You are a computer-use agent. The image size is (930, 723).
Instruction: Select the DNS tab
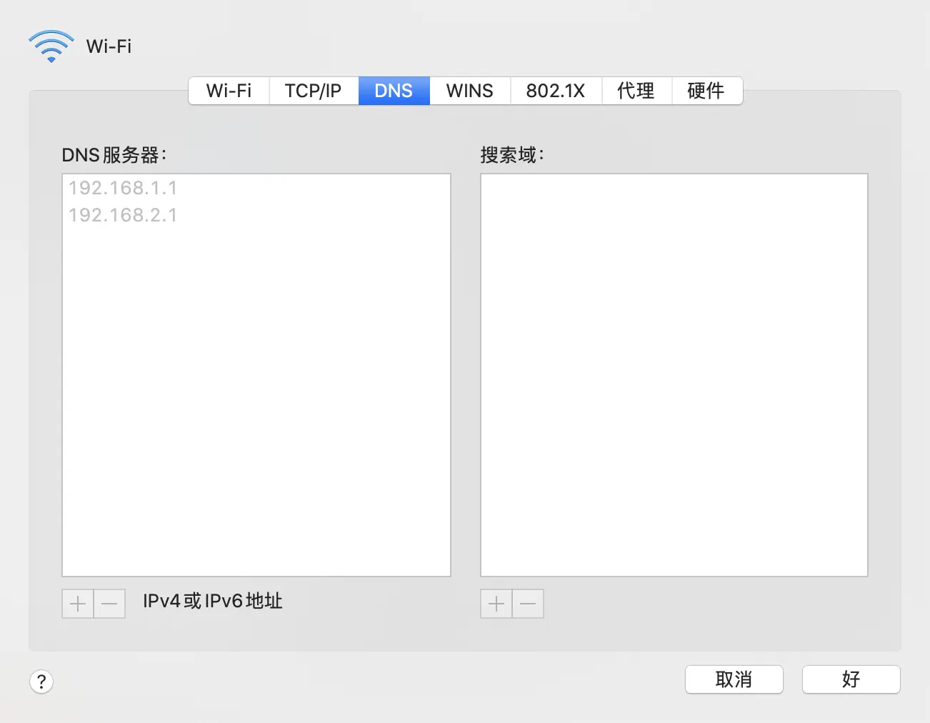(394, 91)
